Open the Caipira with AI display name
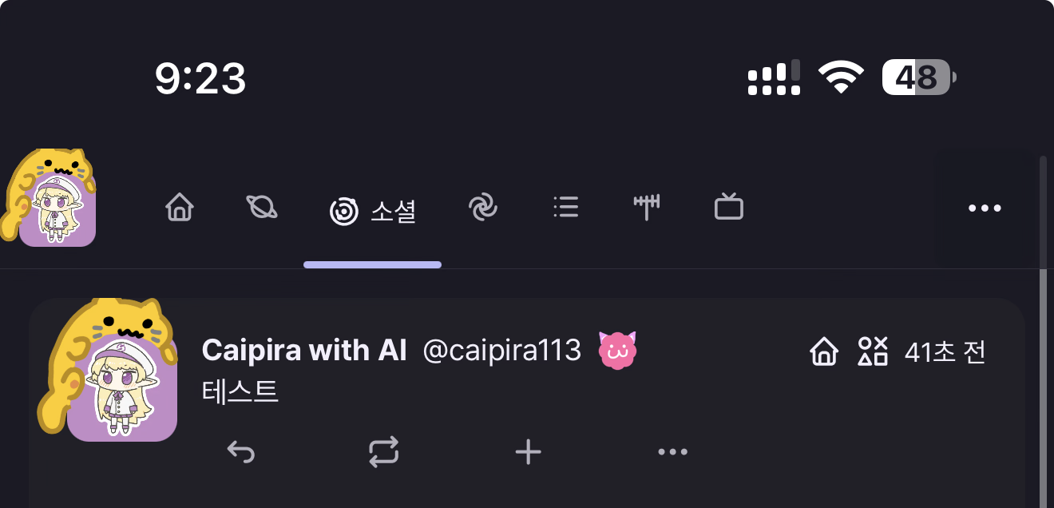 304,351
